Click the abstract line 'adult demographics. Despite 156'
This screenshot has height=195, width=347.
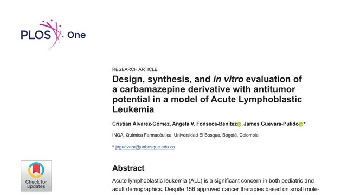pos(216,189)
